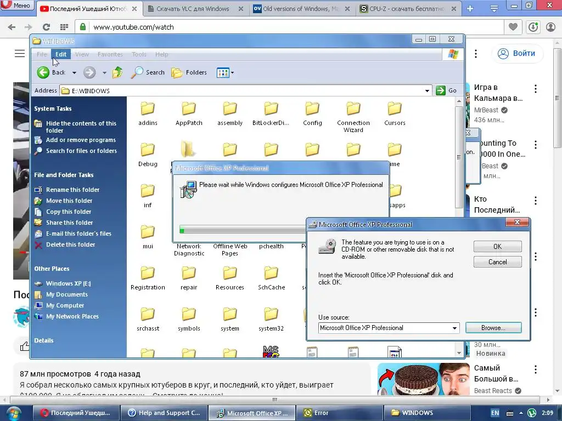Open the Tools menu in explorer
Screen dimensions: 562x421
139,54
